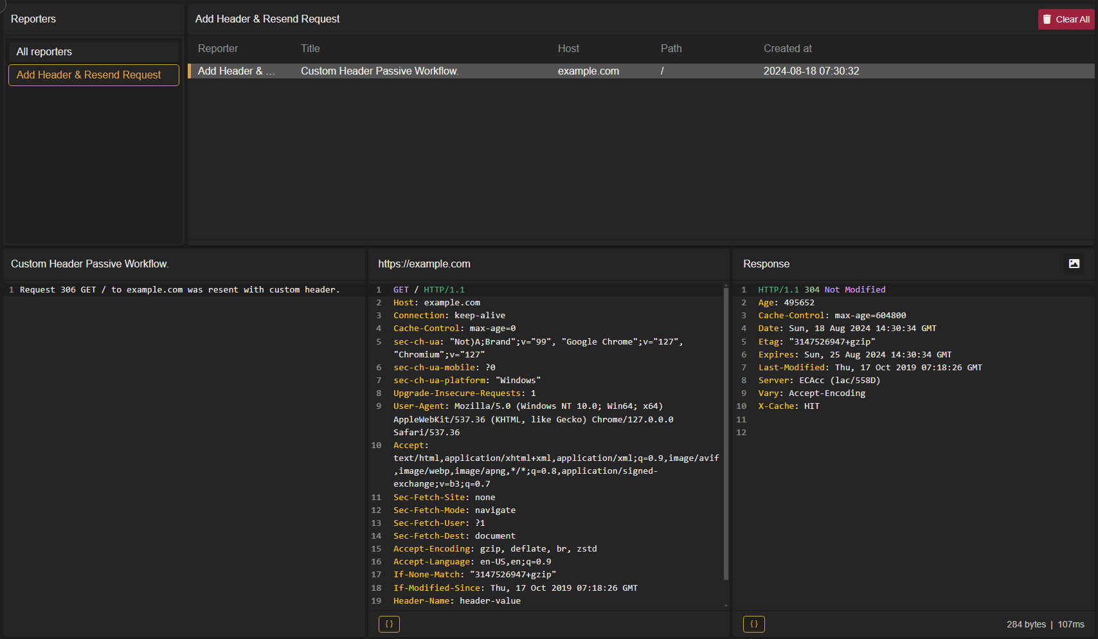Click the Reporter column header
Viewport: 1098px width, 639px height.
[218, 48]
